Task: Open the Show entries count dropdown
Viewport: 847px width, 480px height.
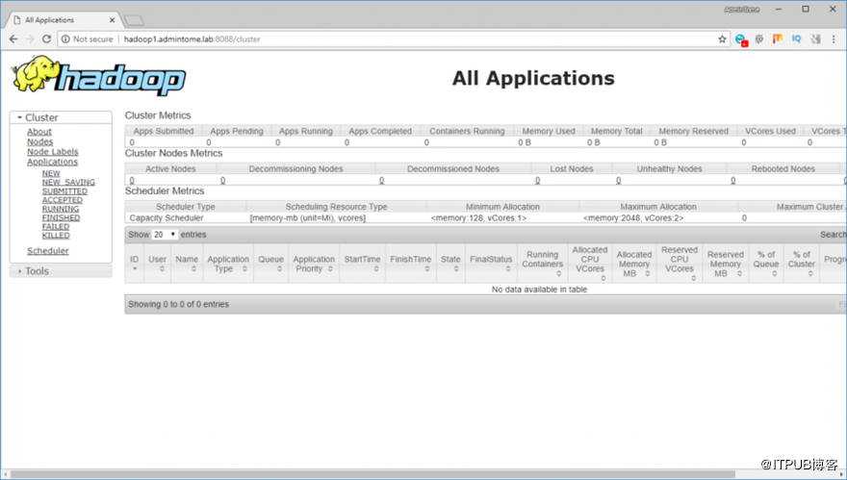Action: point(165,235)
